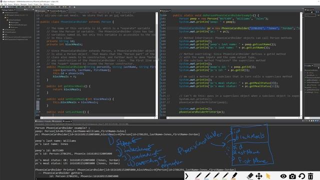The height and width of the screenshot is (180, 320).
Task: Click console line "peep's last name: Williams"
Action: (55, 141)
